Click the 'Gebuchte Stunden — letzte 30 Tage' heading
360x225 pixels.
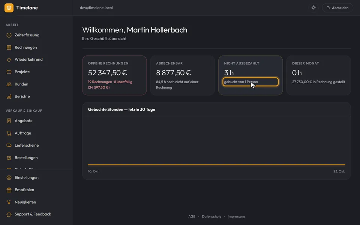[x=121, y=109]
